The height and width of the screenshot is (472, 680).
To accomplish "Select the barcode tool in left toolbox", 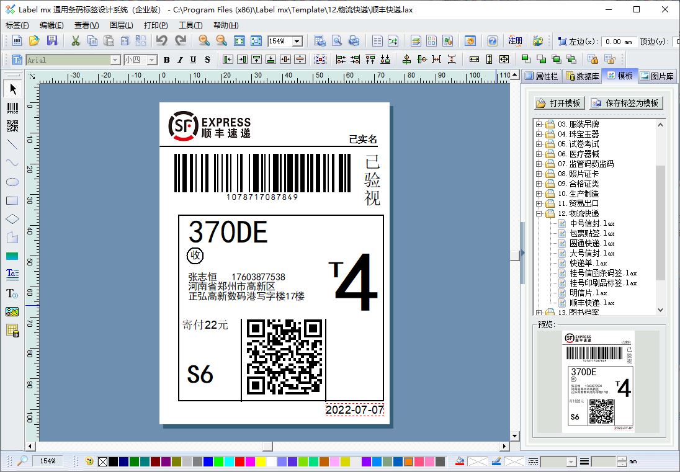I will pyautogui.click(x=12, y=108).
